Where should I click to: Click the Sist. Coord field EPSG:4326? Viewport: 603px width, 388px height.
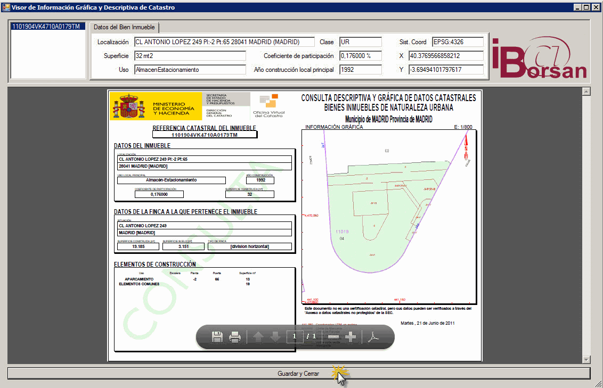coord(458,42)
